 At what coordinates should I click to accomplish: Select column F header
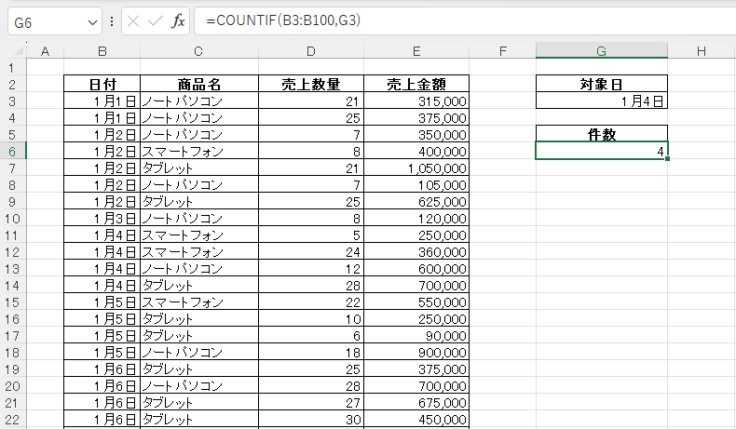click(x=502, y=51)
